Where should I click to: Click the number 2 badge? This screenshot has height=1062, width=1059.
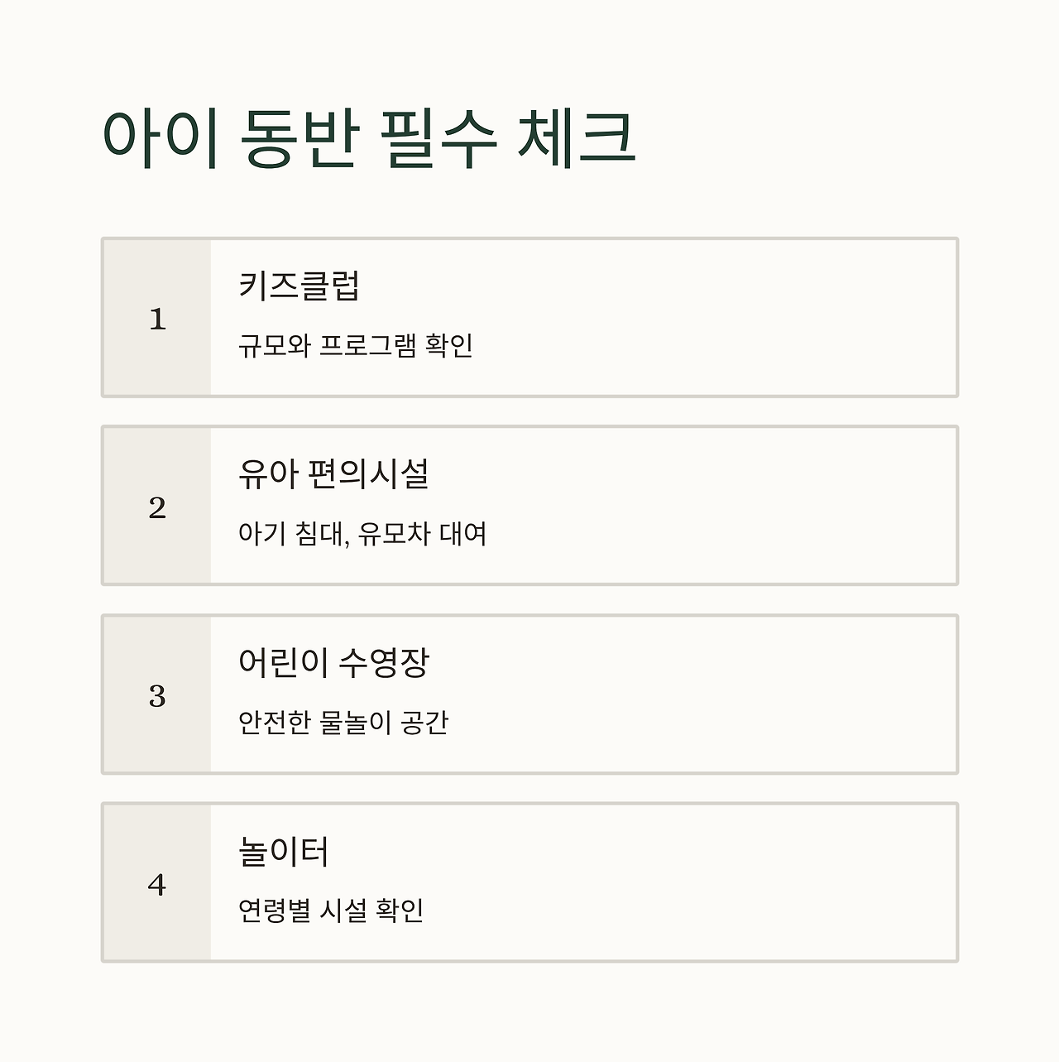[157, 507]
